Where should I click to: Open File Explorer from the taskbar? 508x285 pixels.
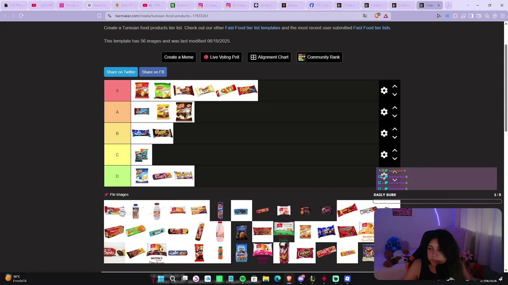pyautogui.click(x=266, y=279)
